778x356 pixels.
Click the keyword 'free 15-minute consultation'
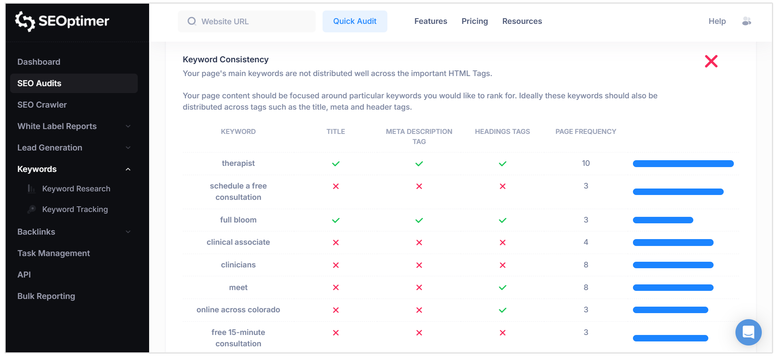[x=238, y=338]
